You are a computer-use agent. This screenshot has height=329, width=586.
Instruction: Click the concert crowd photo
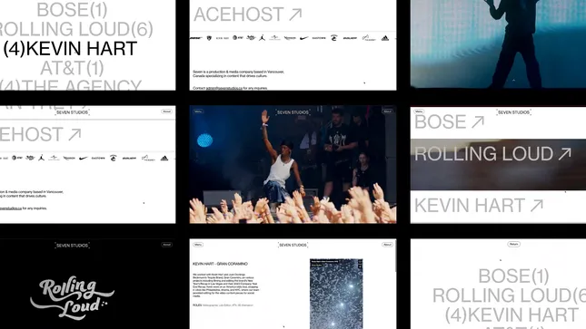point(293,165)
